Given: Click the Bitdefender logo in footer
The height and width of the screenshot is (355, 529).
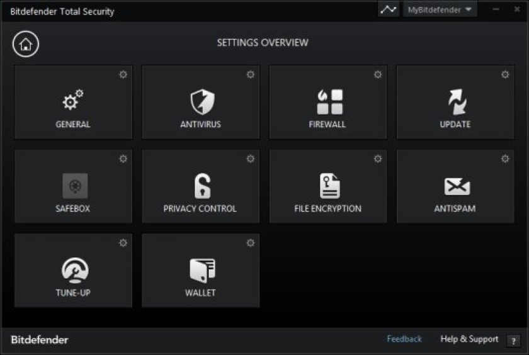Looking at the screenshot, I should [40, 339].
